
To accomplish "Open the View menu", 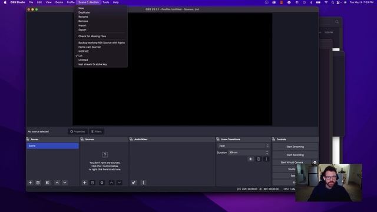I will pyautogui.click(x=48, y=2).
